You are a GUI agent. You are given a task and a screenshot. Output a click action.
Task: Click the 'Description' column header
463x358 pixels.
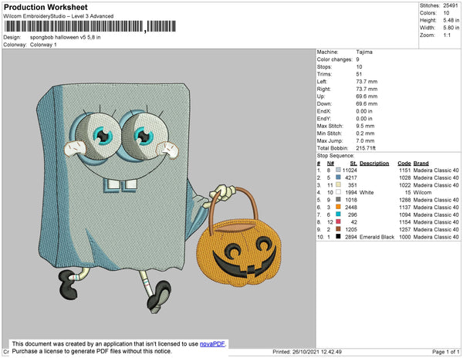click(x=374, y=164)
